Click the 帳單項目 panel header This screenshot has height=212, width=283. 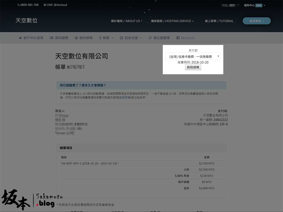[141, 148]
